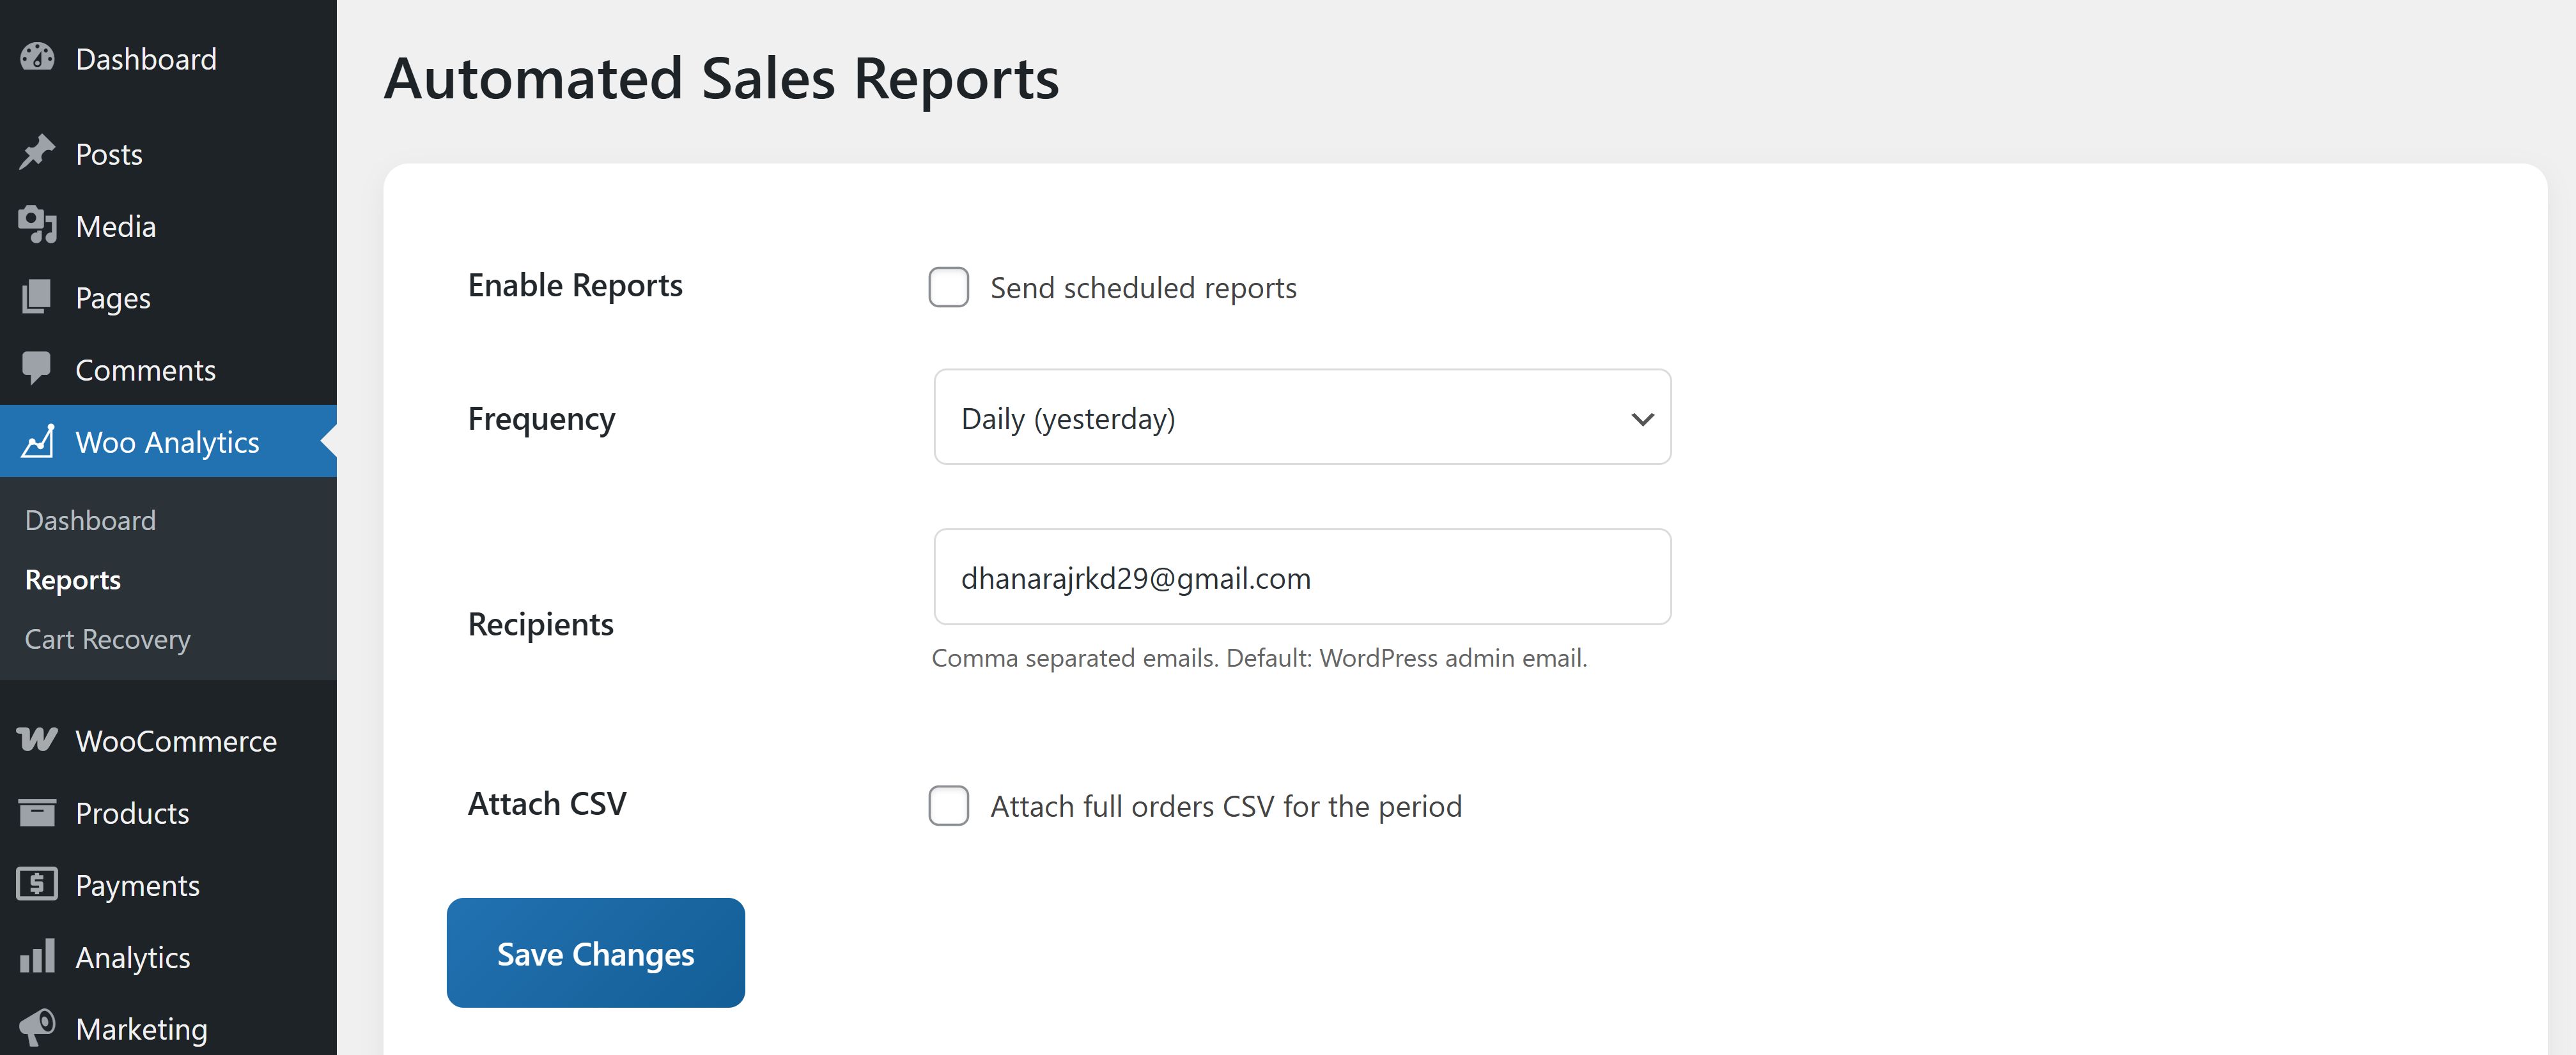Click the Analytics bar chart icon
2576x1055 pixels.
[37, 956]
